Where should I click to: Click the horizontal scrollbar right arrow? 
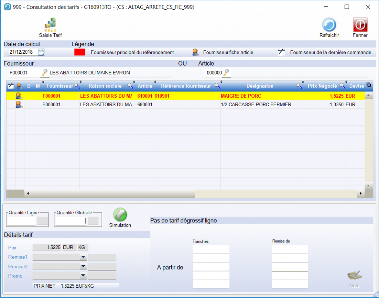(360, 194)
